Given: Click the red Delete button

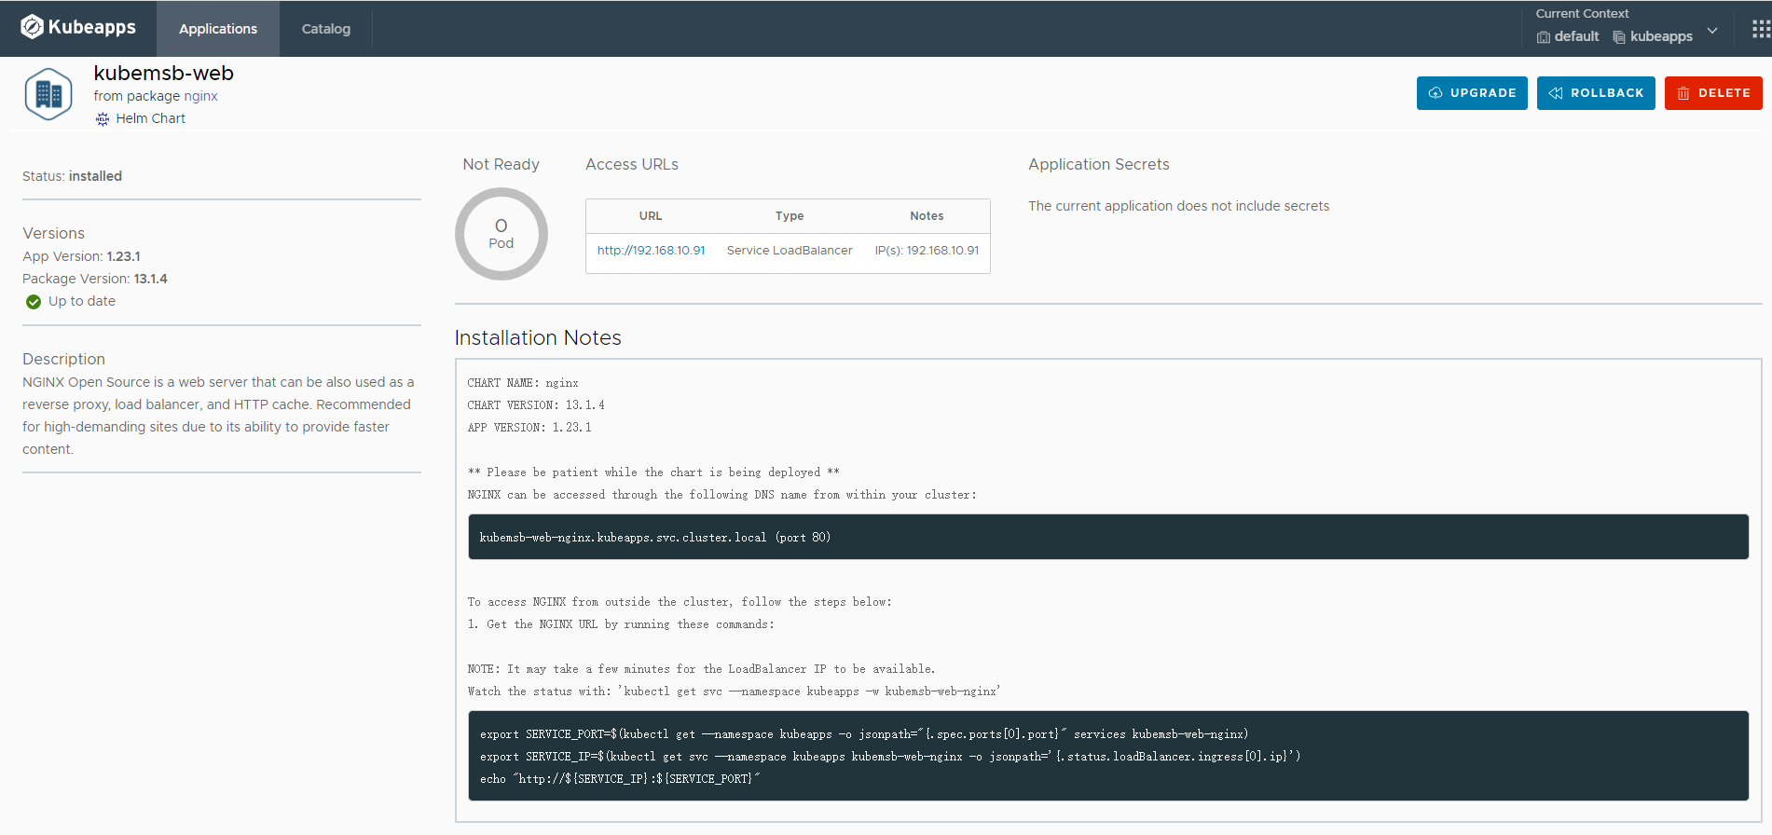Looking at the screenshot, I should tap(1713, 93).
